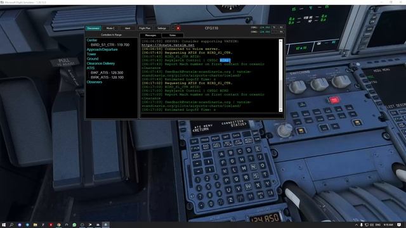Screen dimensions: 406x228
Task: Toggle COM1 RX button
Action: (x=281, y=27)
